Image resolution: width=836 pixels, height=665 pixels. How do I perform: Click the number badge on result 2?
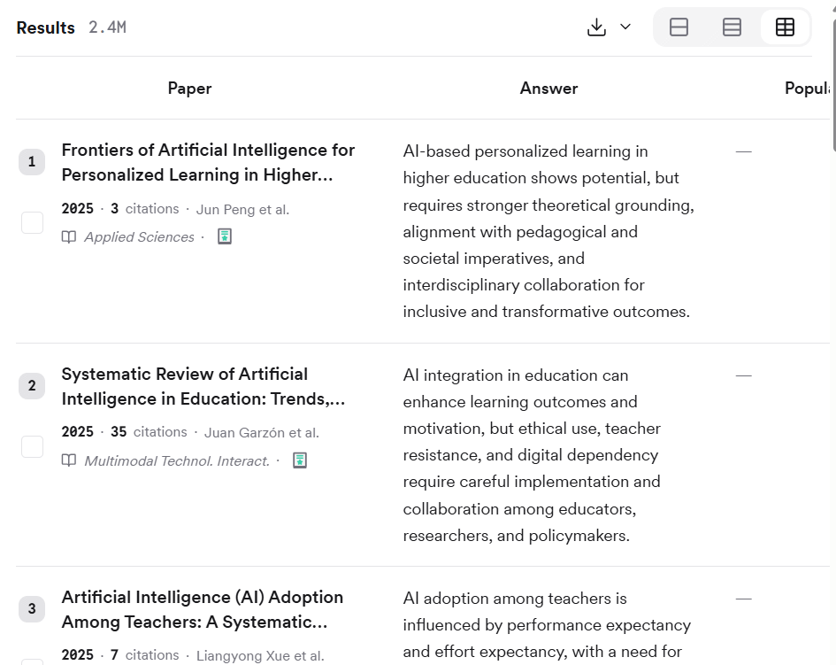[32, 385]
